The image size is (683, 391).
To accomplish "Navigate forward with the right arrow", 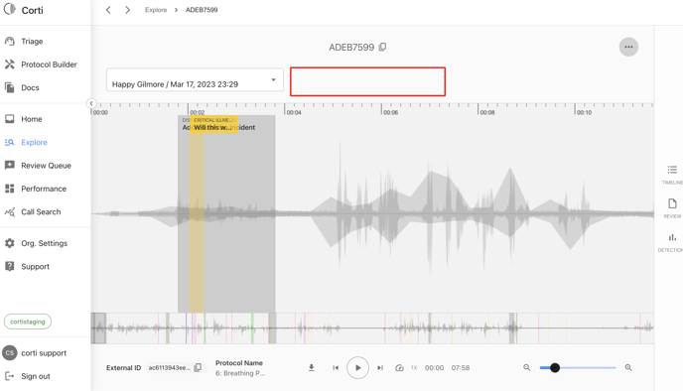I will [127, 10].
